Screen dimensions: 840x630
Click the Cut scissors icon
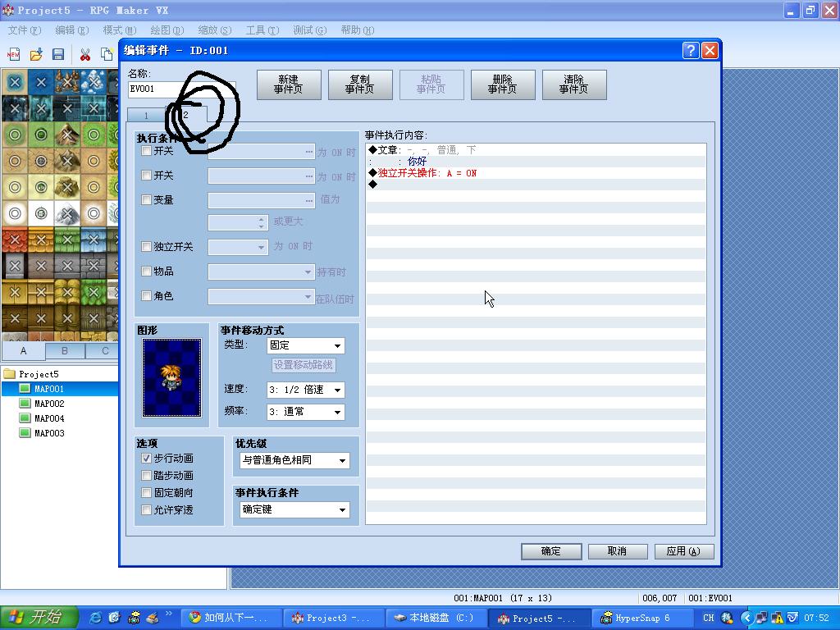(84, 54)
